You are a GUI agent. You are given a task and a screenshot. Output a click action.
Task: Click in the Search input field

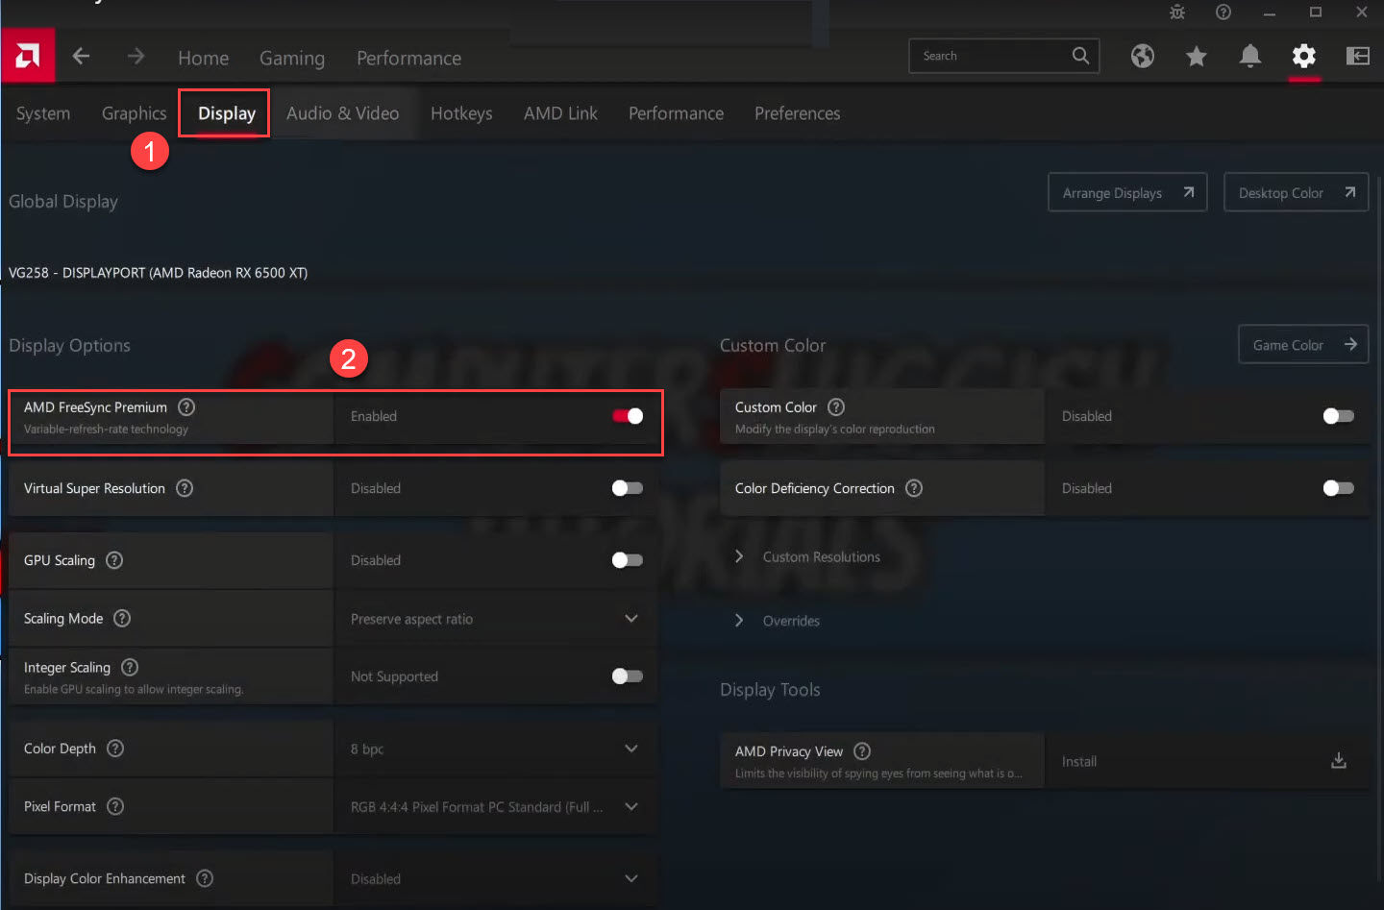(990, 56)
